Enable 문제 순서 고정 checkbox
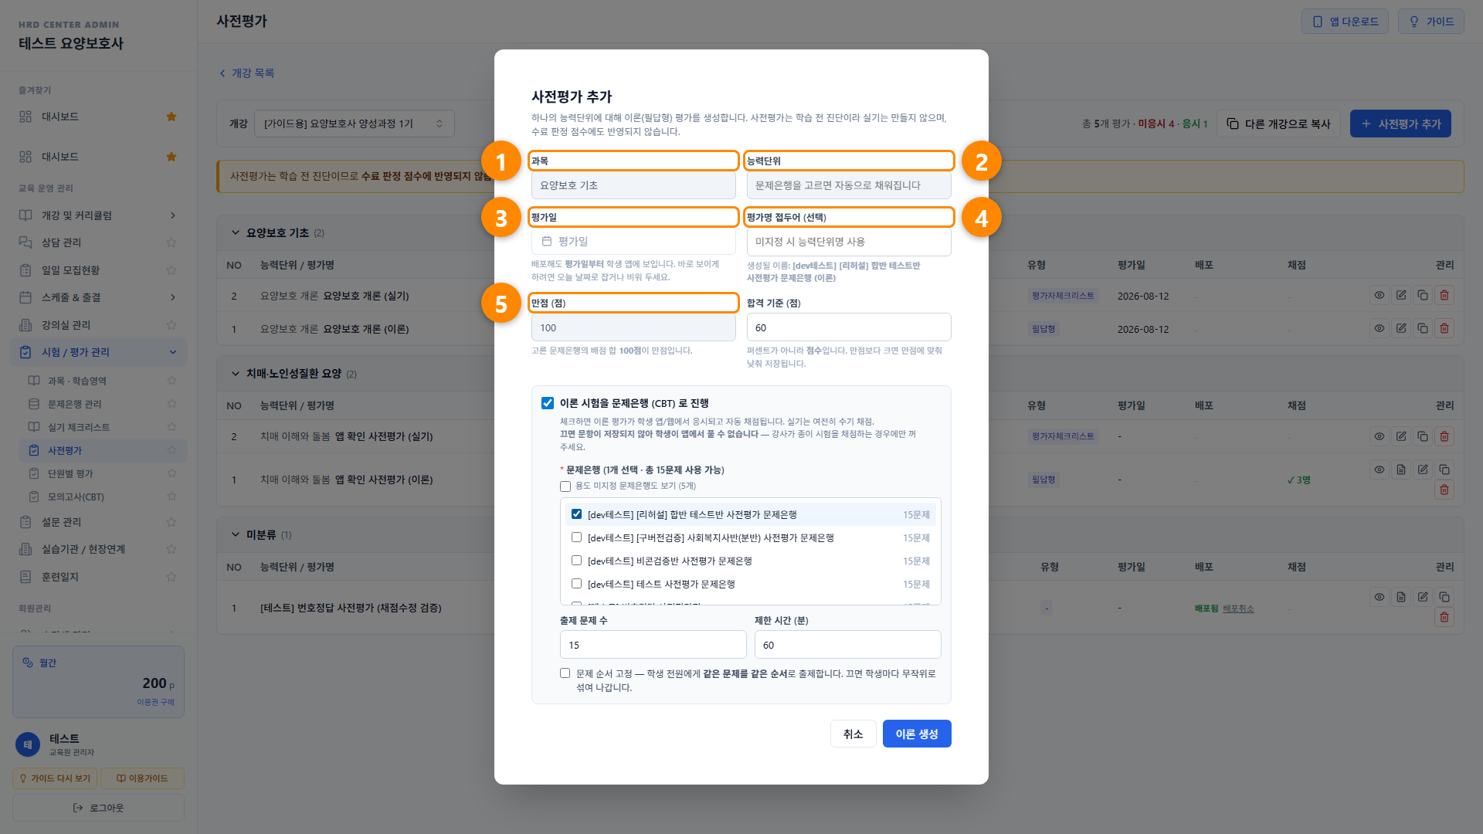This screenshot has height=834, width=1483. click(565, 673)
